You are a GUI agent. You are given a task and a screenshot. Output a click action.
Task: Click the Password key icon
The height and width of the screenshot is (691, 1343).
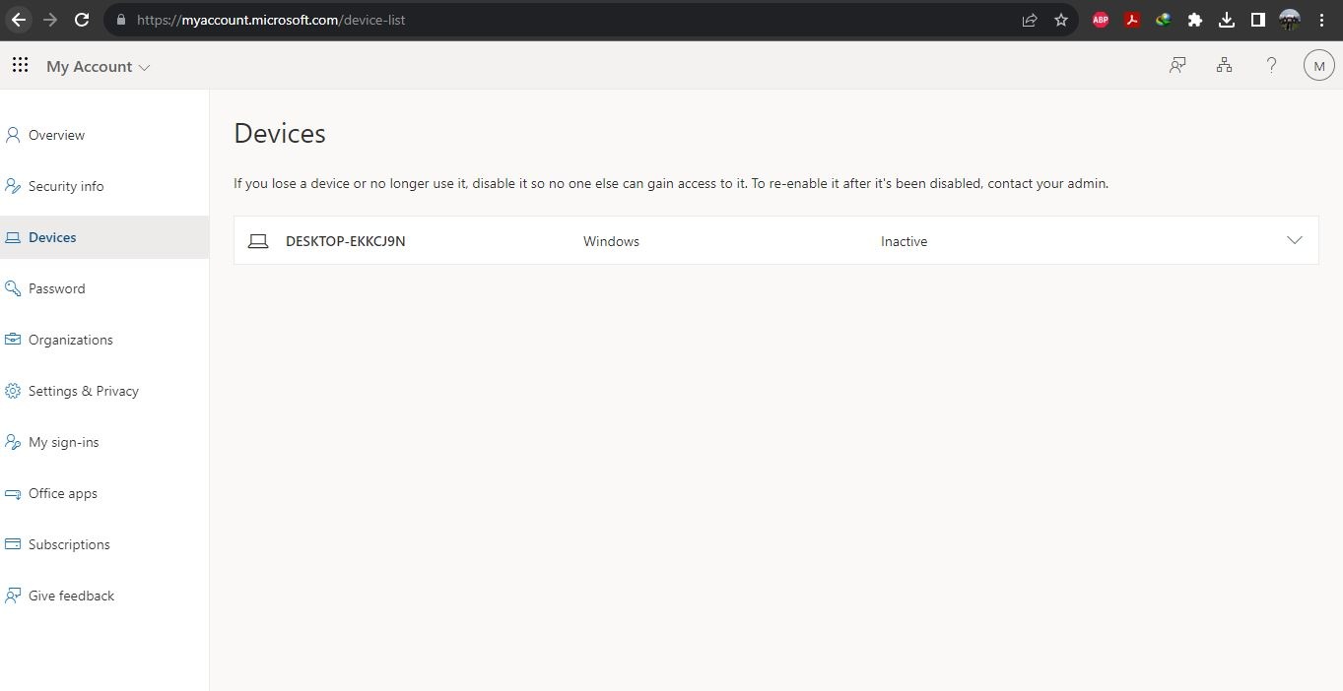point(13,288)
